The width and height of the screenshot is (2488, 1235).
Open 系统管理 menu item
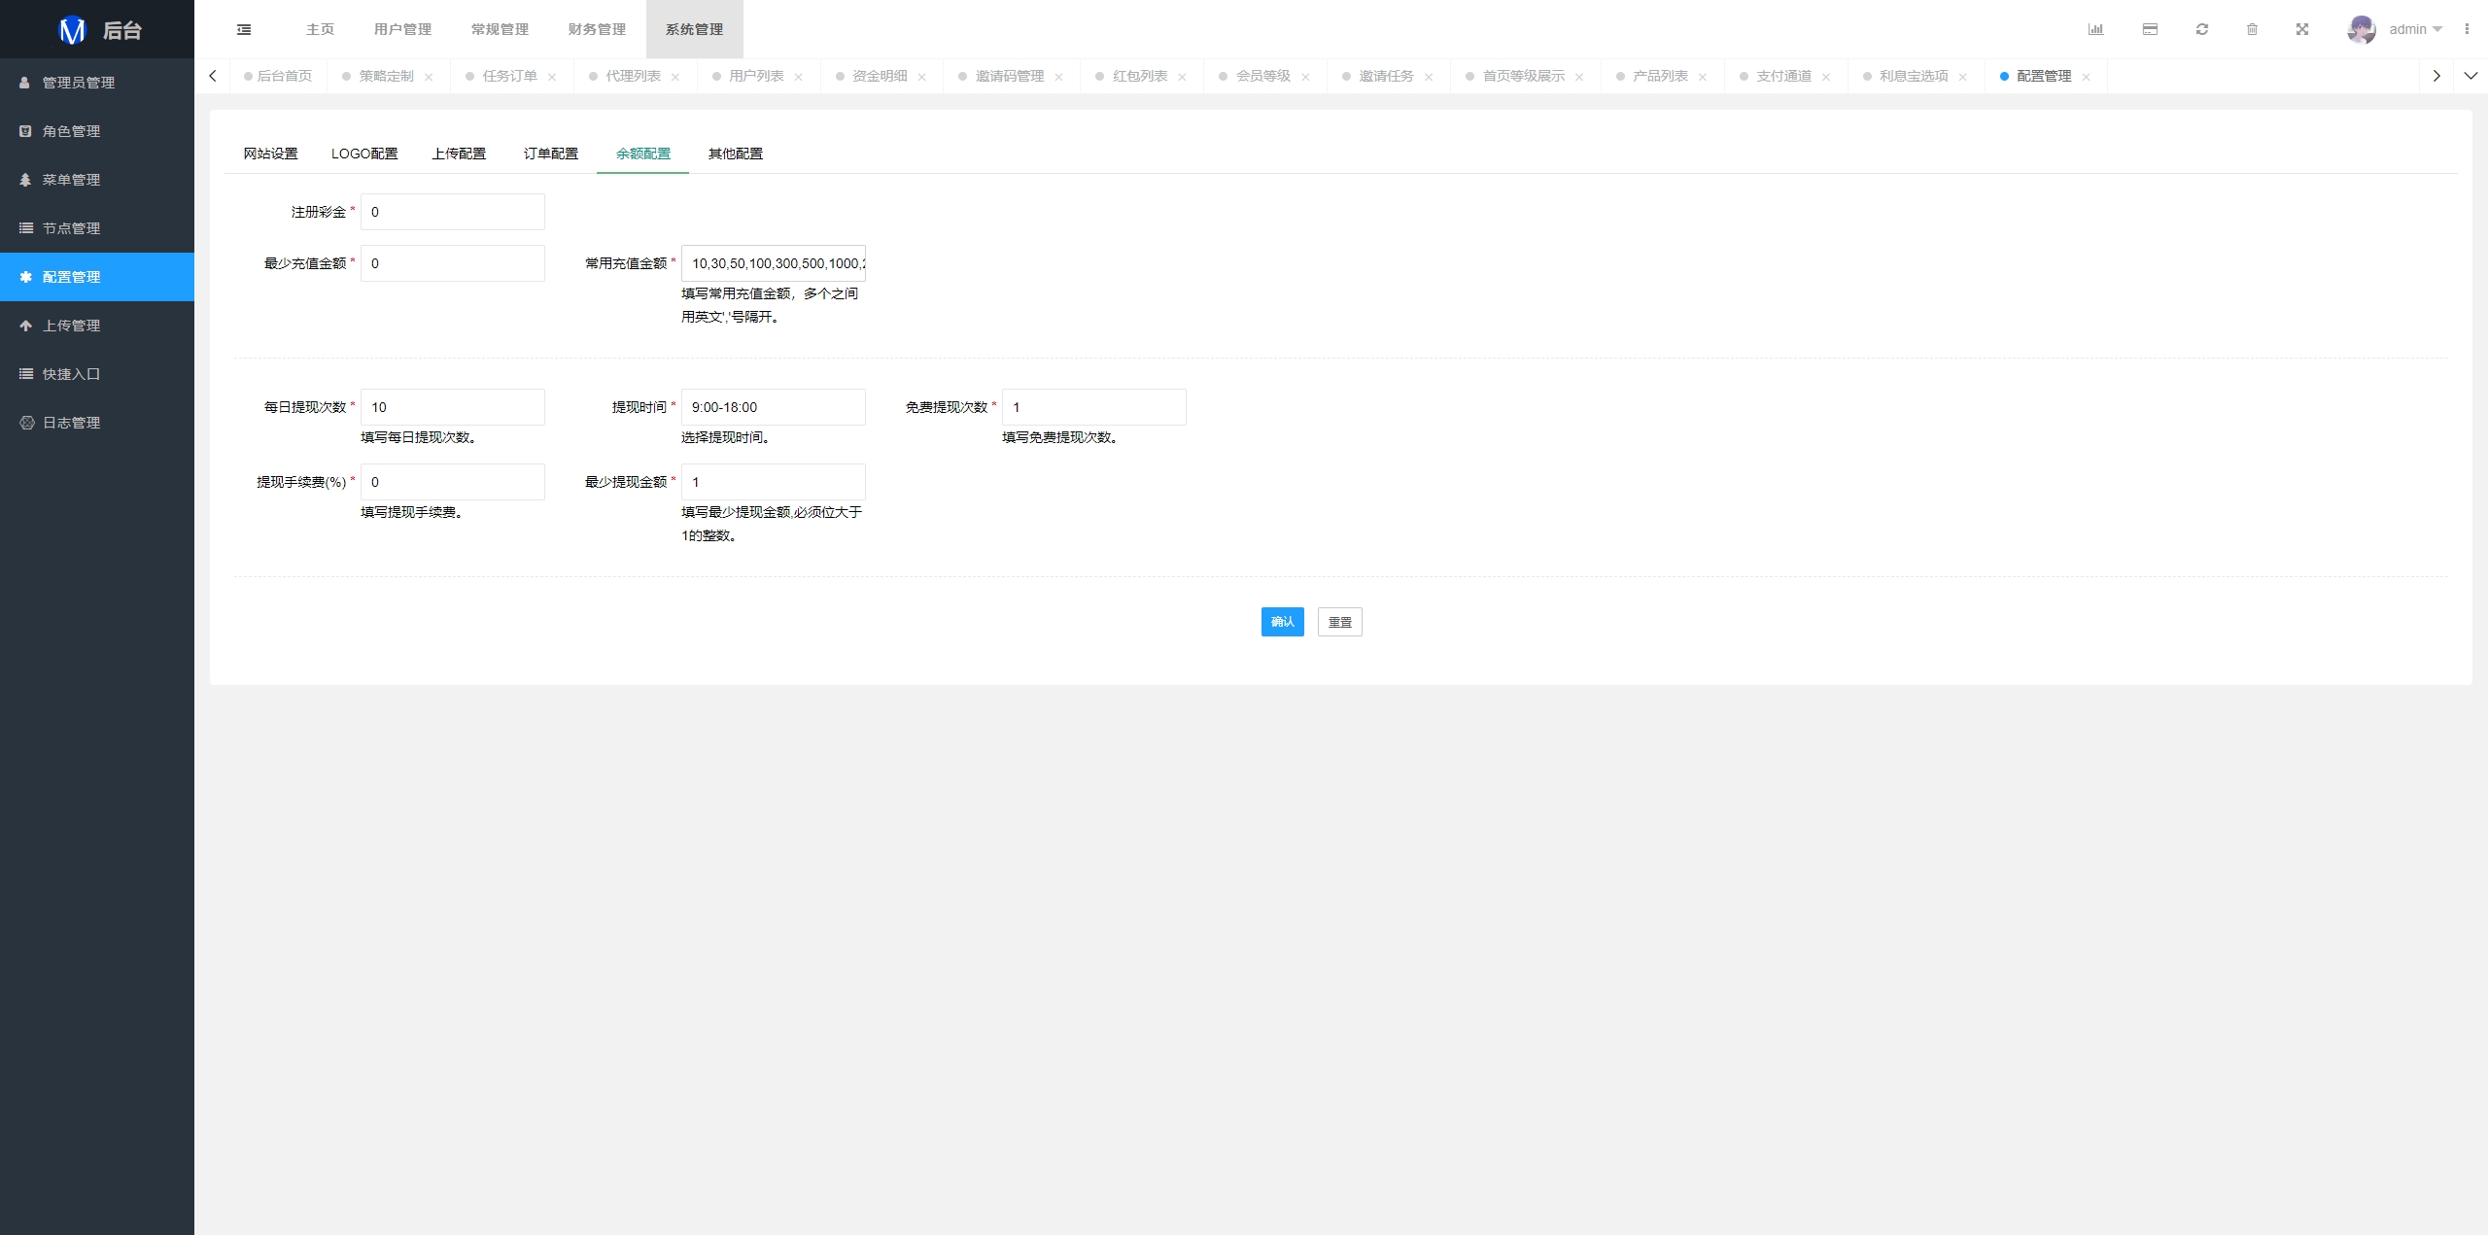click(693, 28)
